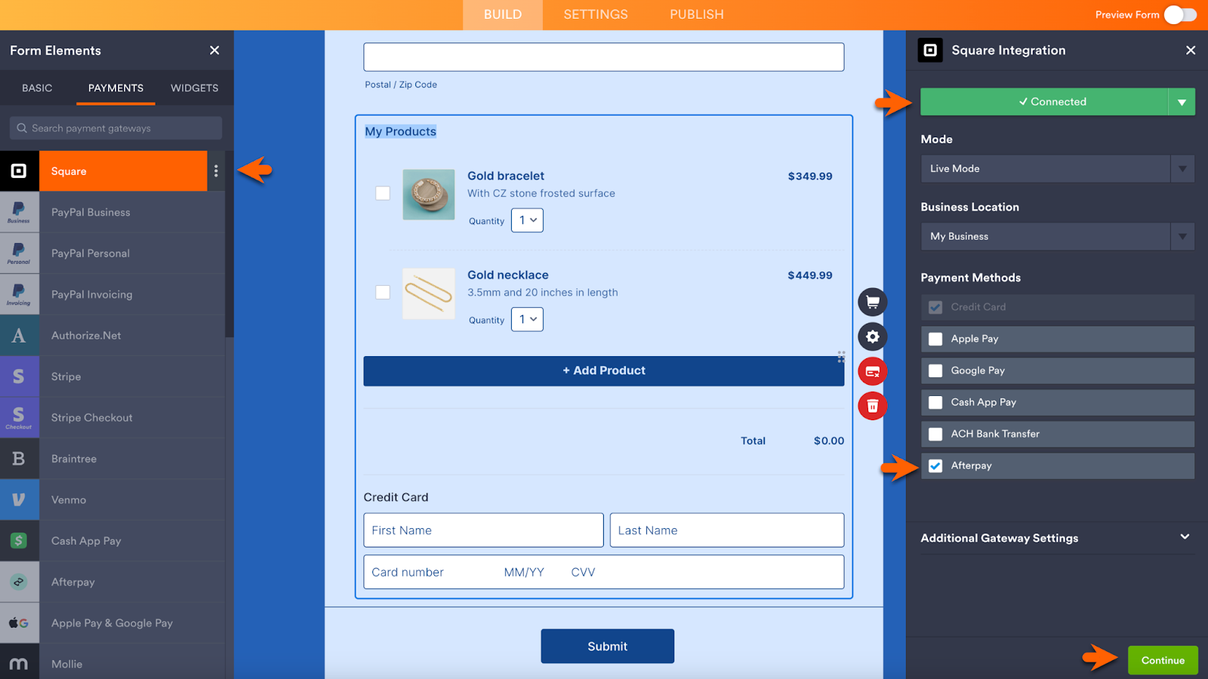Click the PayPal Business icon
This screenshot has height=679, width=1208.
pyautogui.click(x=19, y=212)
